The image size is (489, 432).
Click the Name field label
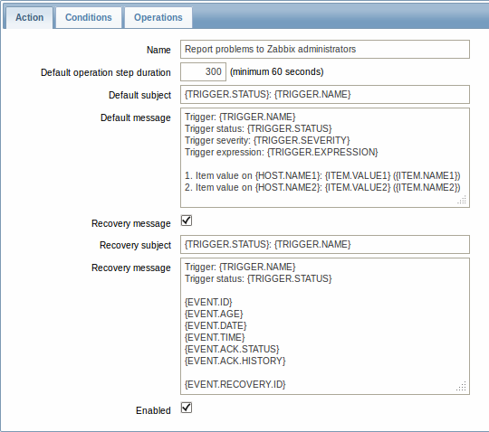[x=158, y=50]
